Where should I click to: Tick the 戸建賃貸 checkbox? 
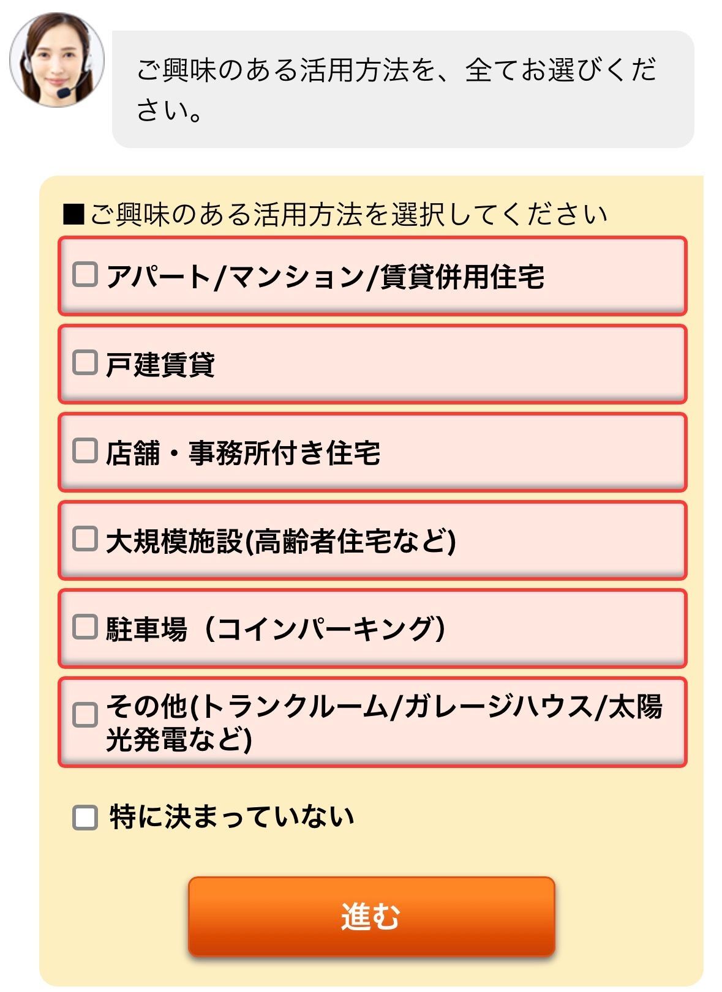click(x=85, y=363)
